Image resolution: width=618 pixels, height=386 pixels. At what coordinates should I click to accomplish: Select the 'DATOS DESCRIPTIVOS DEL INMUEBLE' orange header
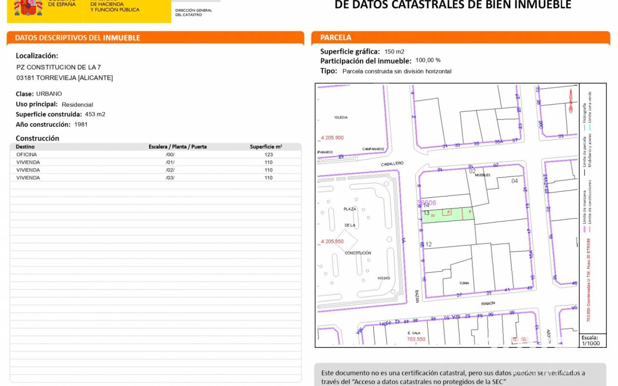pyautogui.click(x=78, y=38)
